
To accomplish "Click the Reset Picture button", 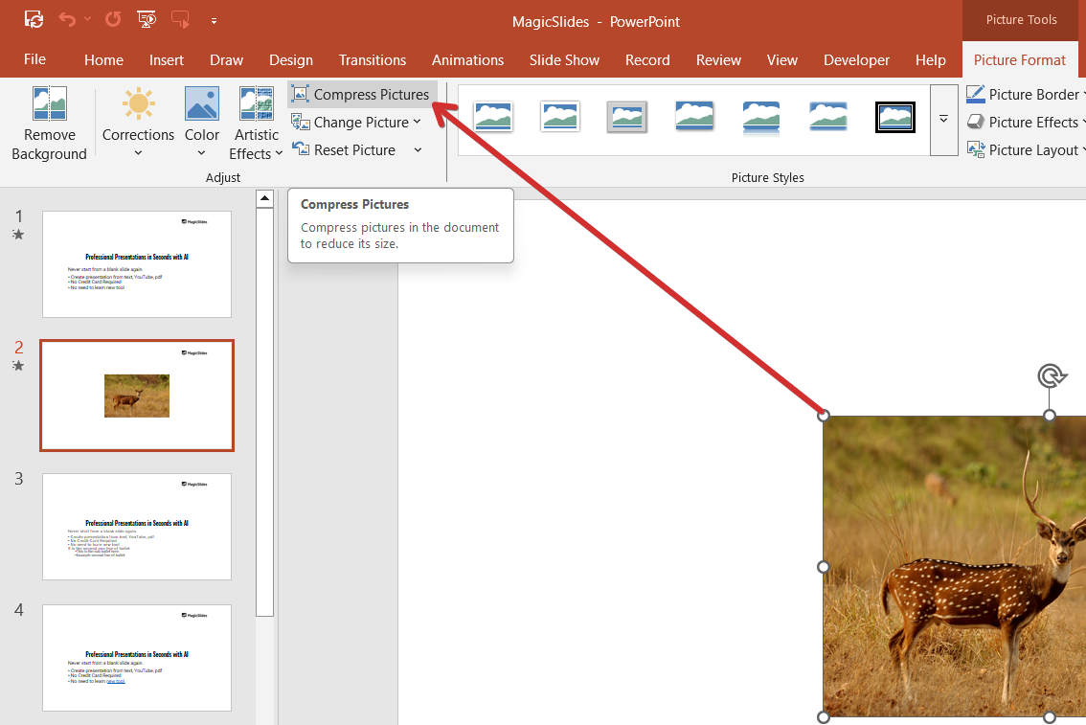I will coord(345,150).
